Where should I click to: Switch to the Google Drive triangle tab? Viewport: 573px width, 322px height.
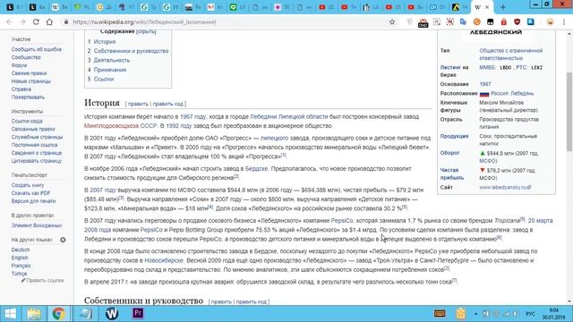[456, 7]
